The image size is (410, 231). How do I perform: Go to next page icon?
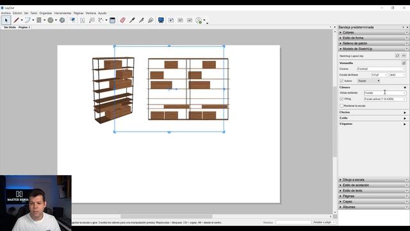[190, 20]
